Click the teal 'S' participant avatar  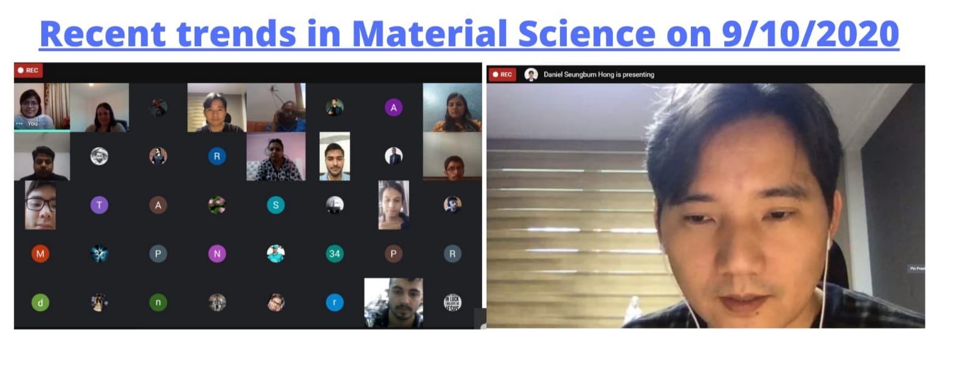click(x=275, y=205)
